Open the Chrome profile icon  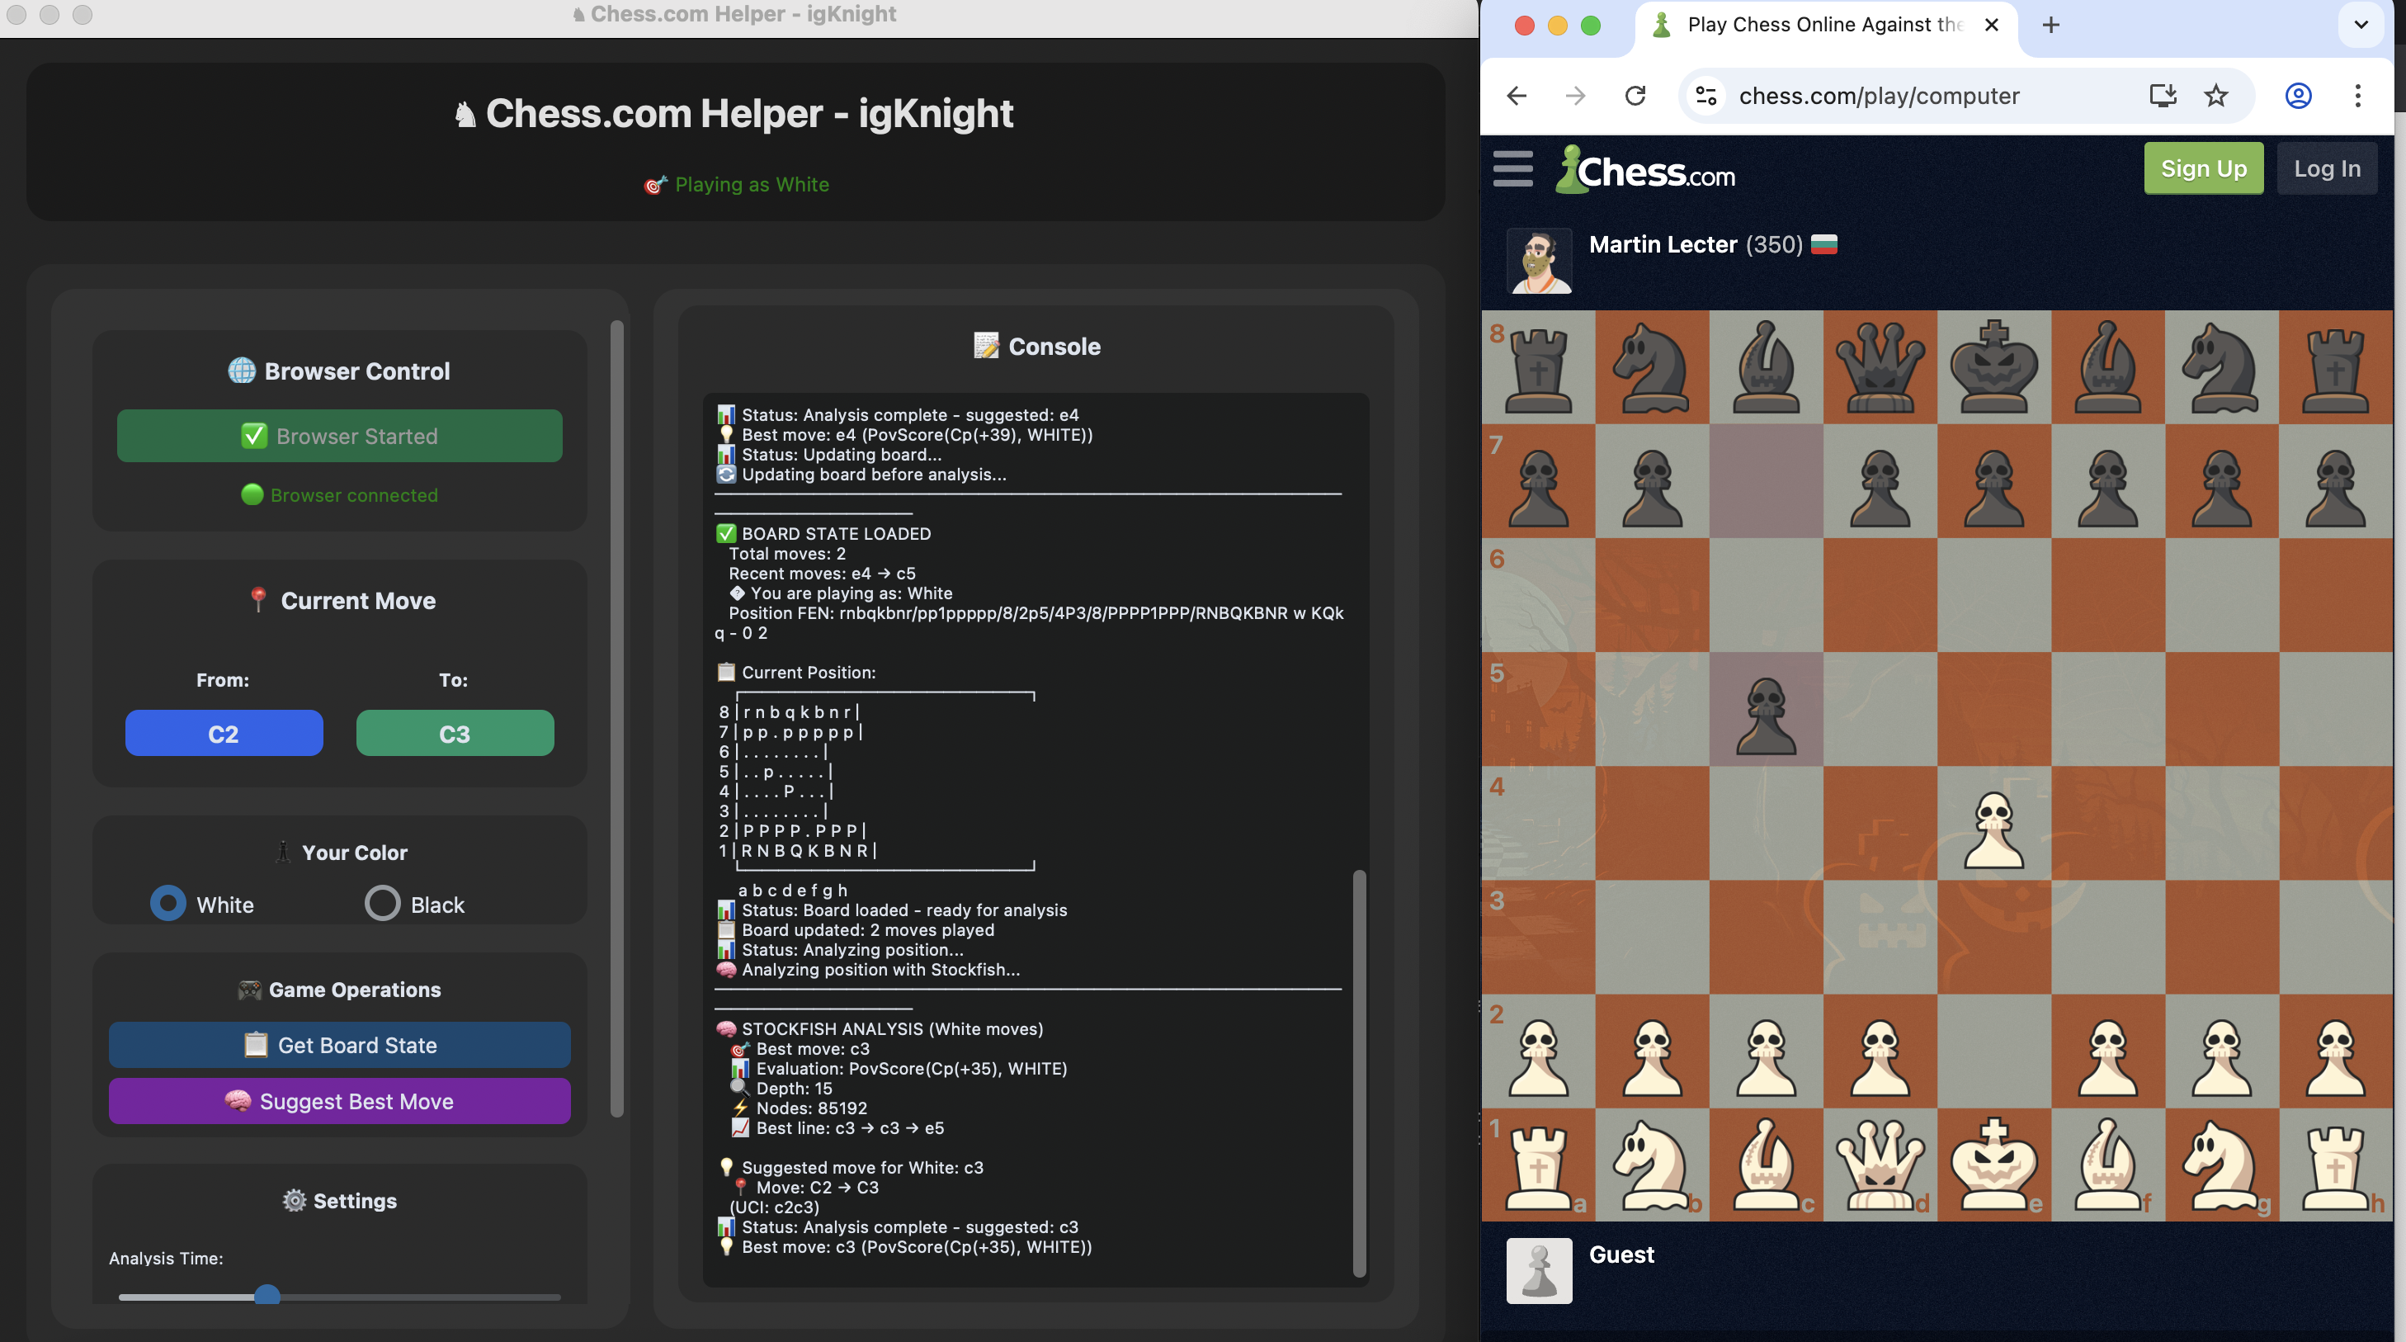(x=2298, y=95)
